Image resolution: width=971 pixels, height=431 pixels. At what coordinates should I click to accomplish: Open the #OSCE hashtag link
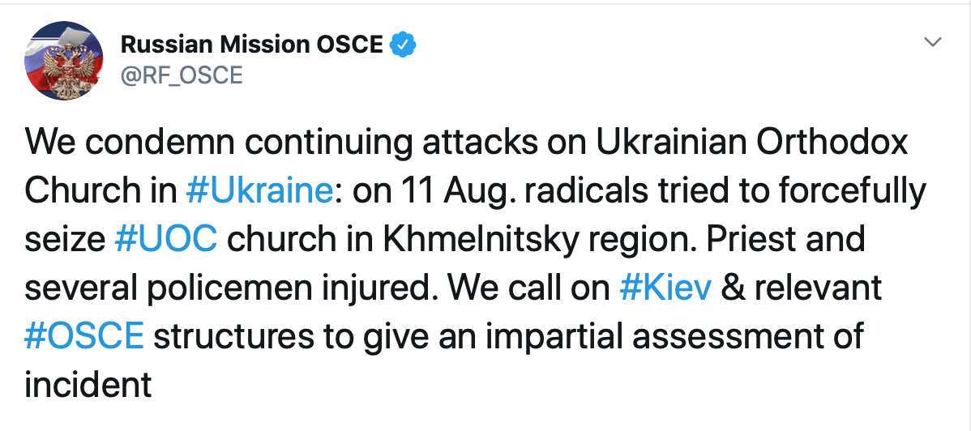pyautogui.click(x=84, y=337)
